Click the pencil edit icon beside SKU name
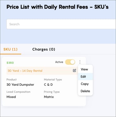 pos(74,70)
